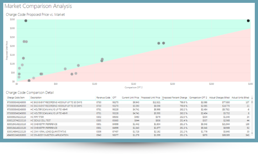The image size is (258, 160).
Task: Sort table by Description column header
Action: [36, 97]
